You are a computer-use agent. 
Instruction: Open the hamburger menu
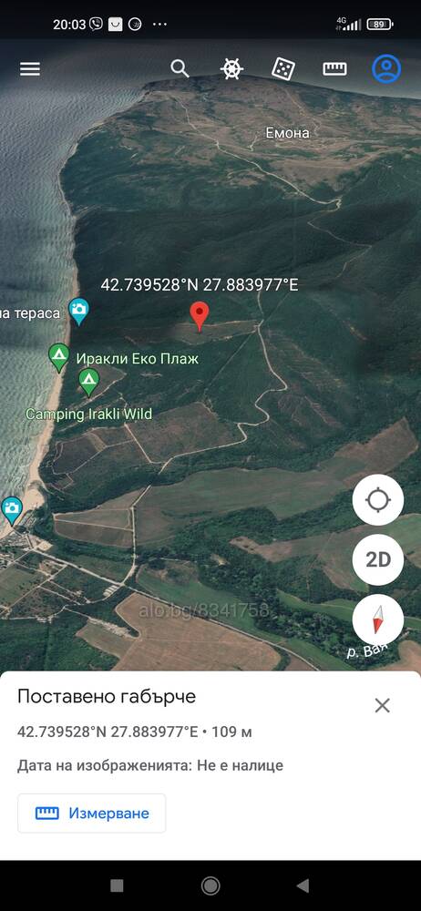coord(30,69)
